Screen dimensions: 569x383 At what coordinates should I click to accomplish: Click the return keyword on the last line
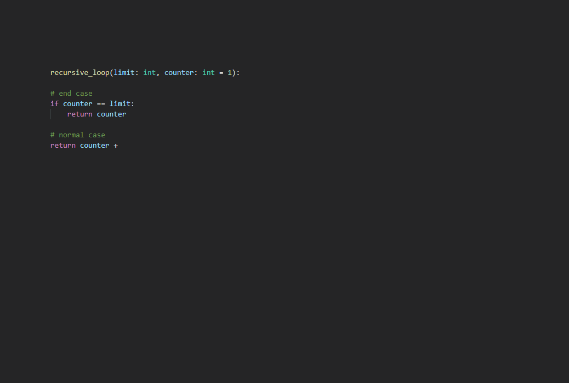click(63, 146)
